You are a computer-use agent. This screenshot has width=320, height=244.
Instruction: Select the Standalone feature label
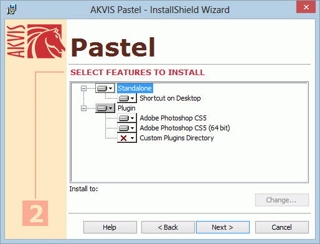coord(134,88)
